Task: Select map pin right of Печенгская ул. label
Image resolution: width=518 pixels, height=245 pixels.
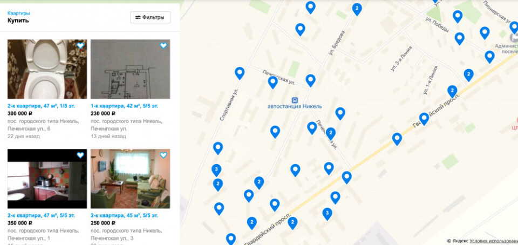Action: [x=310, y=80]
